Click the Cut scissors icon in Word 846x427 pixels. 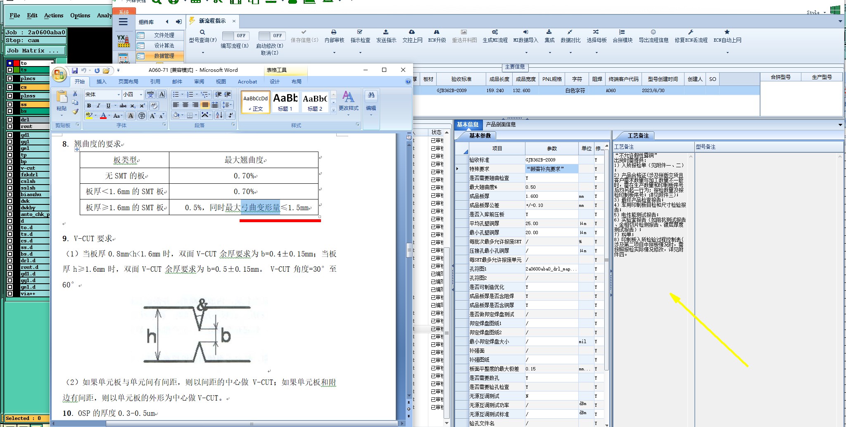click(75, 94)
